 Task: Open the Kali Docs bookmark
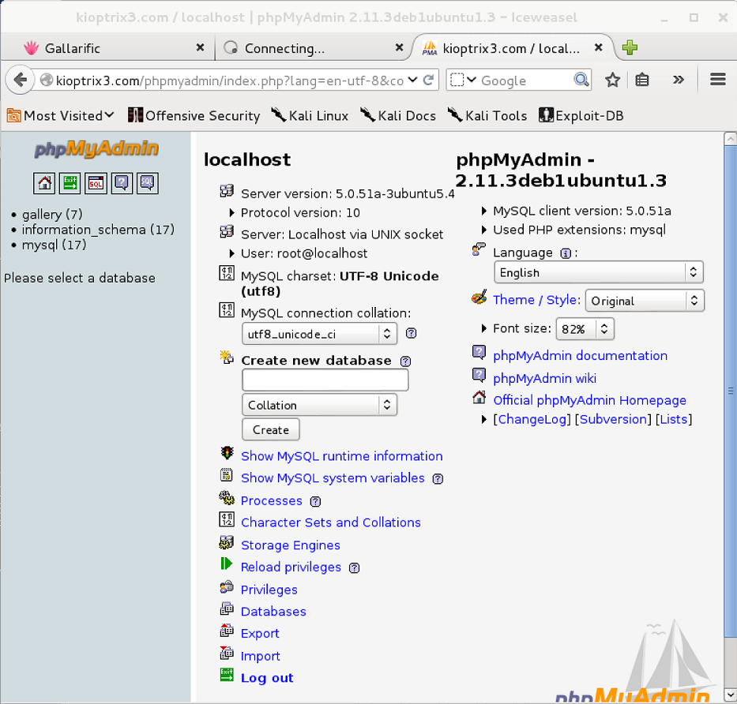pos(399,115)
